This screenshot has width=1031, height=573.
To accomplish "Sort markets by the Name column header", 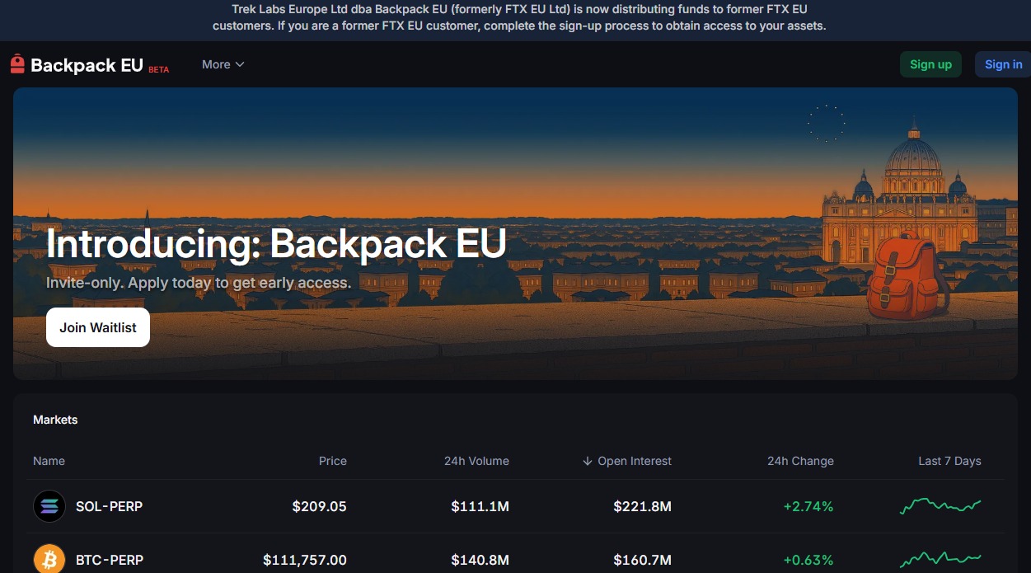I will tap(49, 461).
